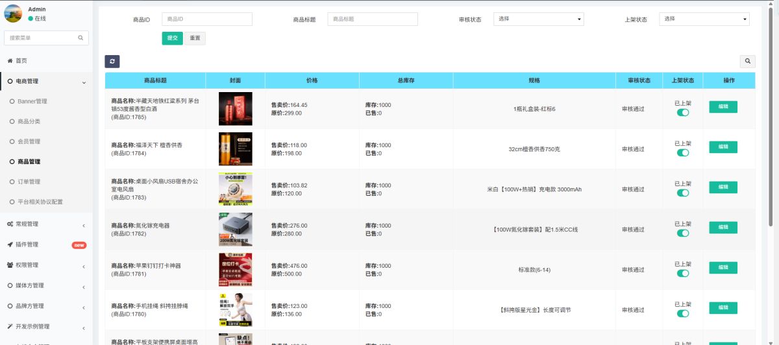This screenshot has width=779, height=345.
Task: Click the refresh icon above the table
Action: [112, 62]
